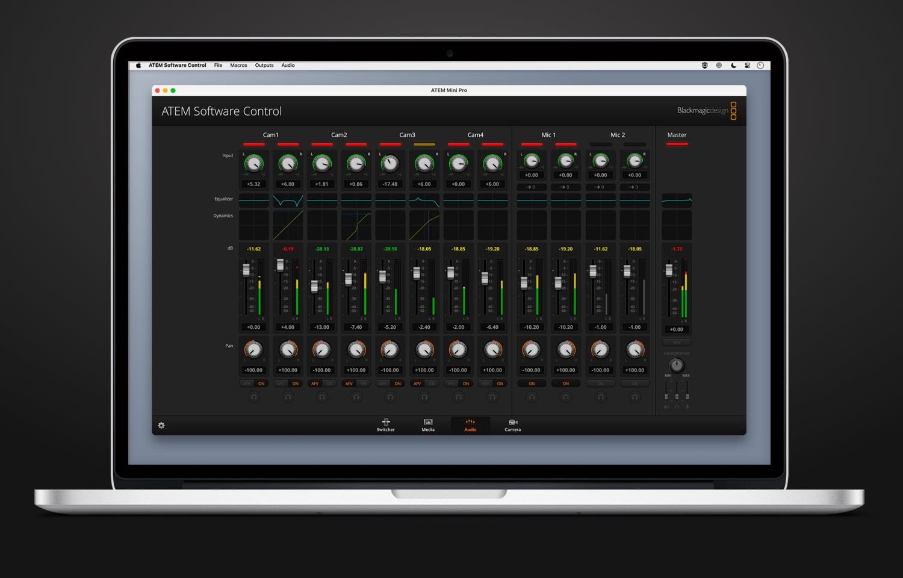903x578 pixels.
Task: Click the Camera panel icon
Action: tap(512, 425)
